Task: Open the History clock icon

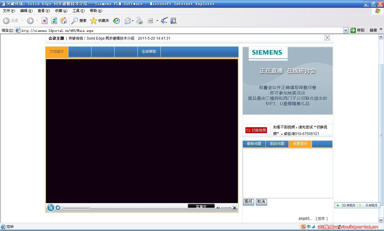Action: (x=116, y=21)
